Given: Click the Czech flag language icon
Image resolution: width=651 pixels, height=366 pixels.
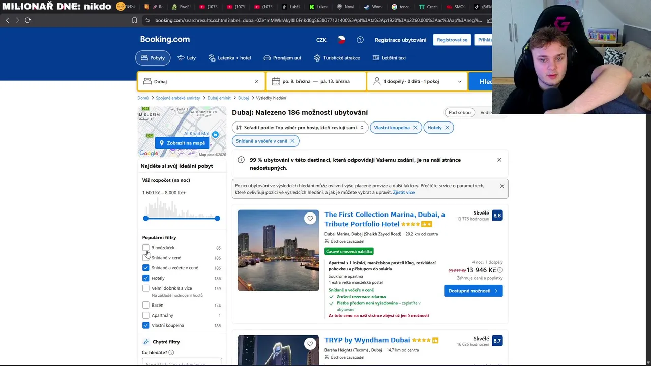Looking at the screenshot, I should 341,40.
